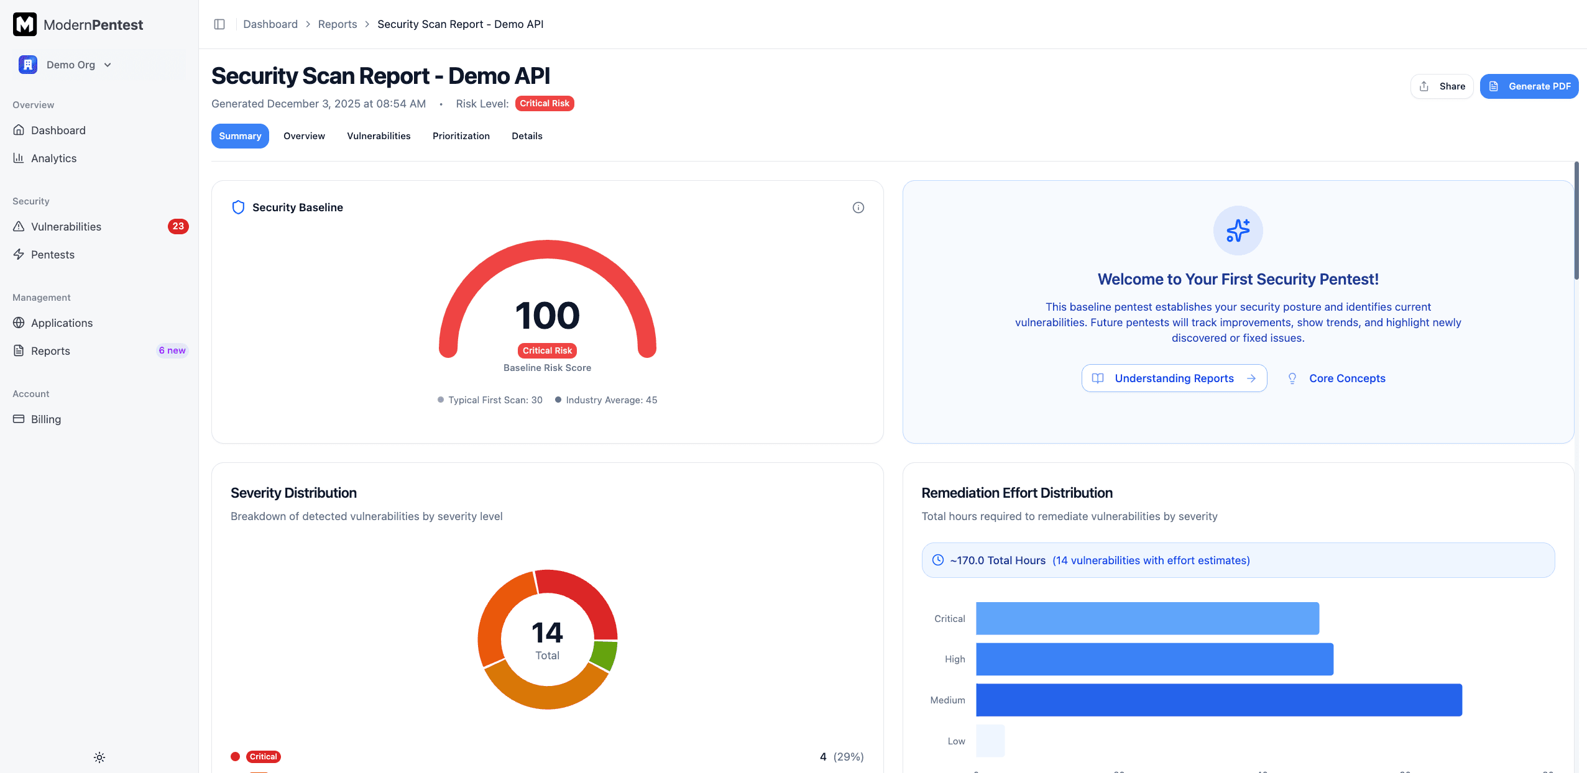Navigate to Reports via breadcrumb

(x=338, y=24)
